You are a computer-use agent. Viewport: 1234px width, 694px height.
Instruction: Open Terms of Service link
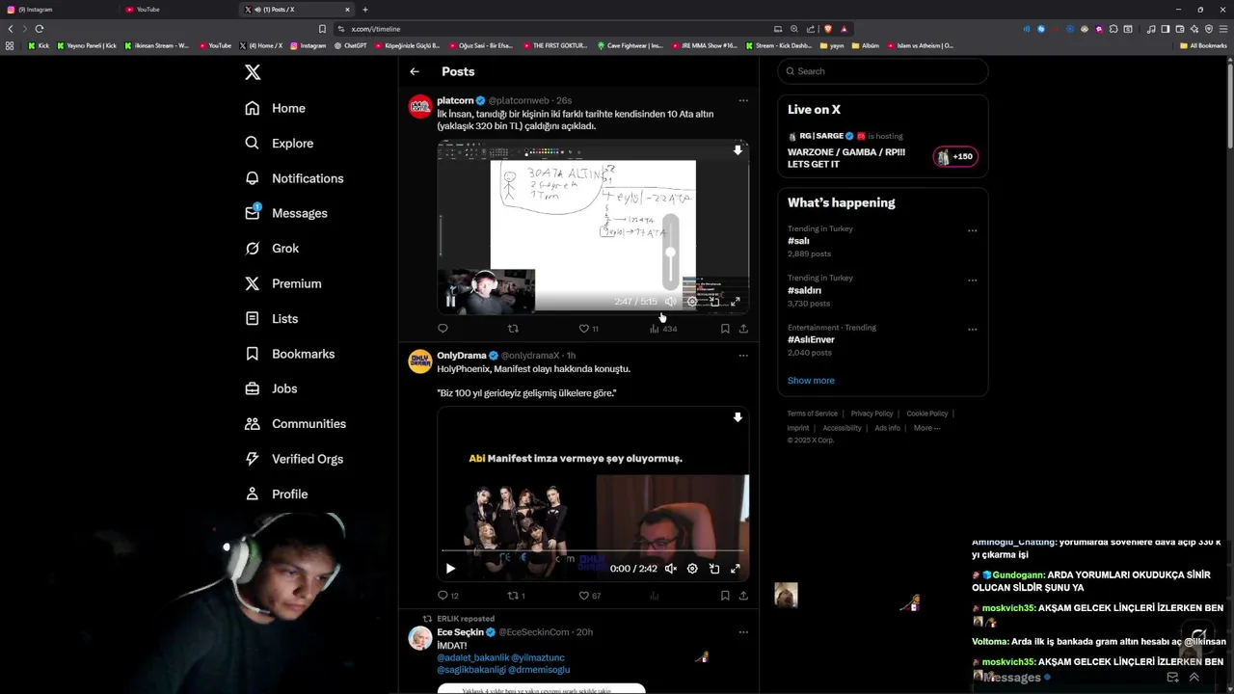(813, 414)
